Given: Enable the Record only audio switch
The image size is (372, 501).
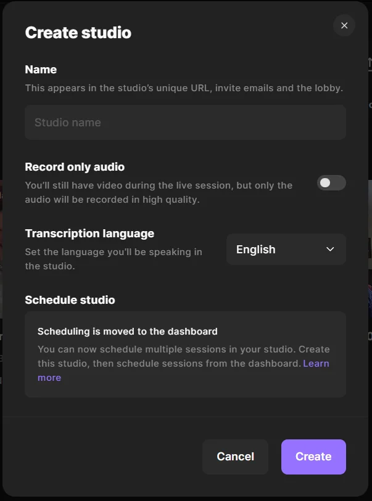Looking at the screenshot, I should (x=331, y=183).
